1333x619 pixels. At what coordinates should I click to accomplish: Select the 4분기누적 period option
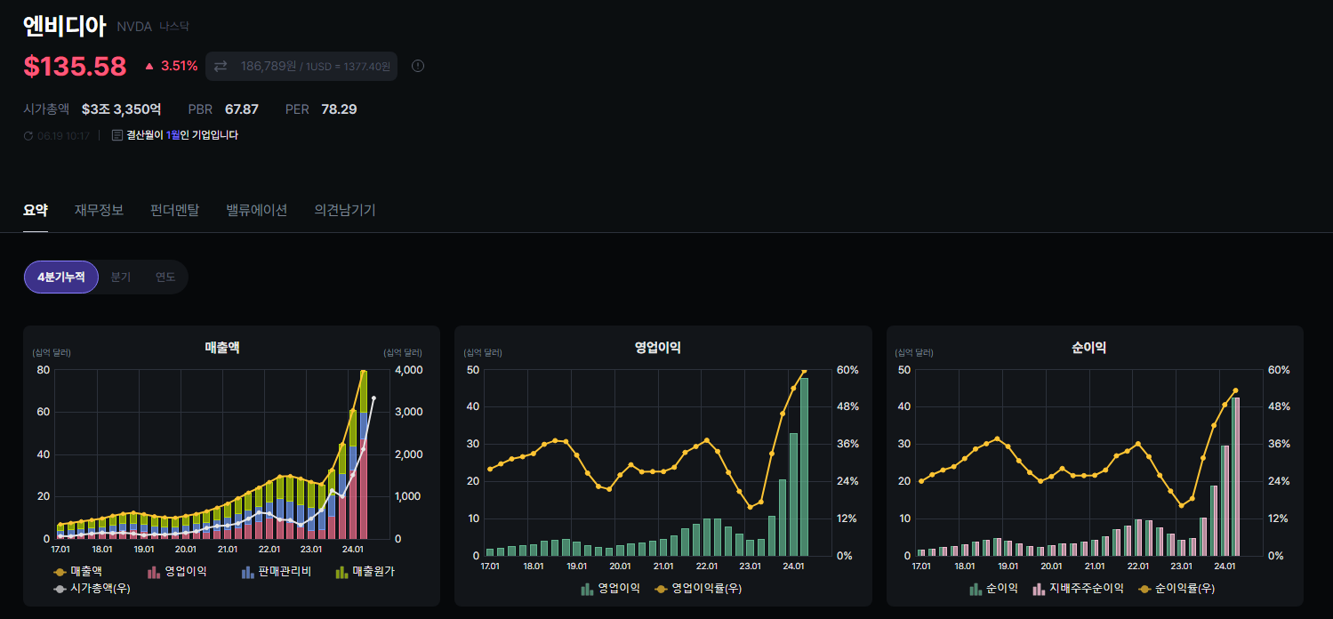coord(61,277)
